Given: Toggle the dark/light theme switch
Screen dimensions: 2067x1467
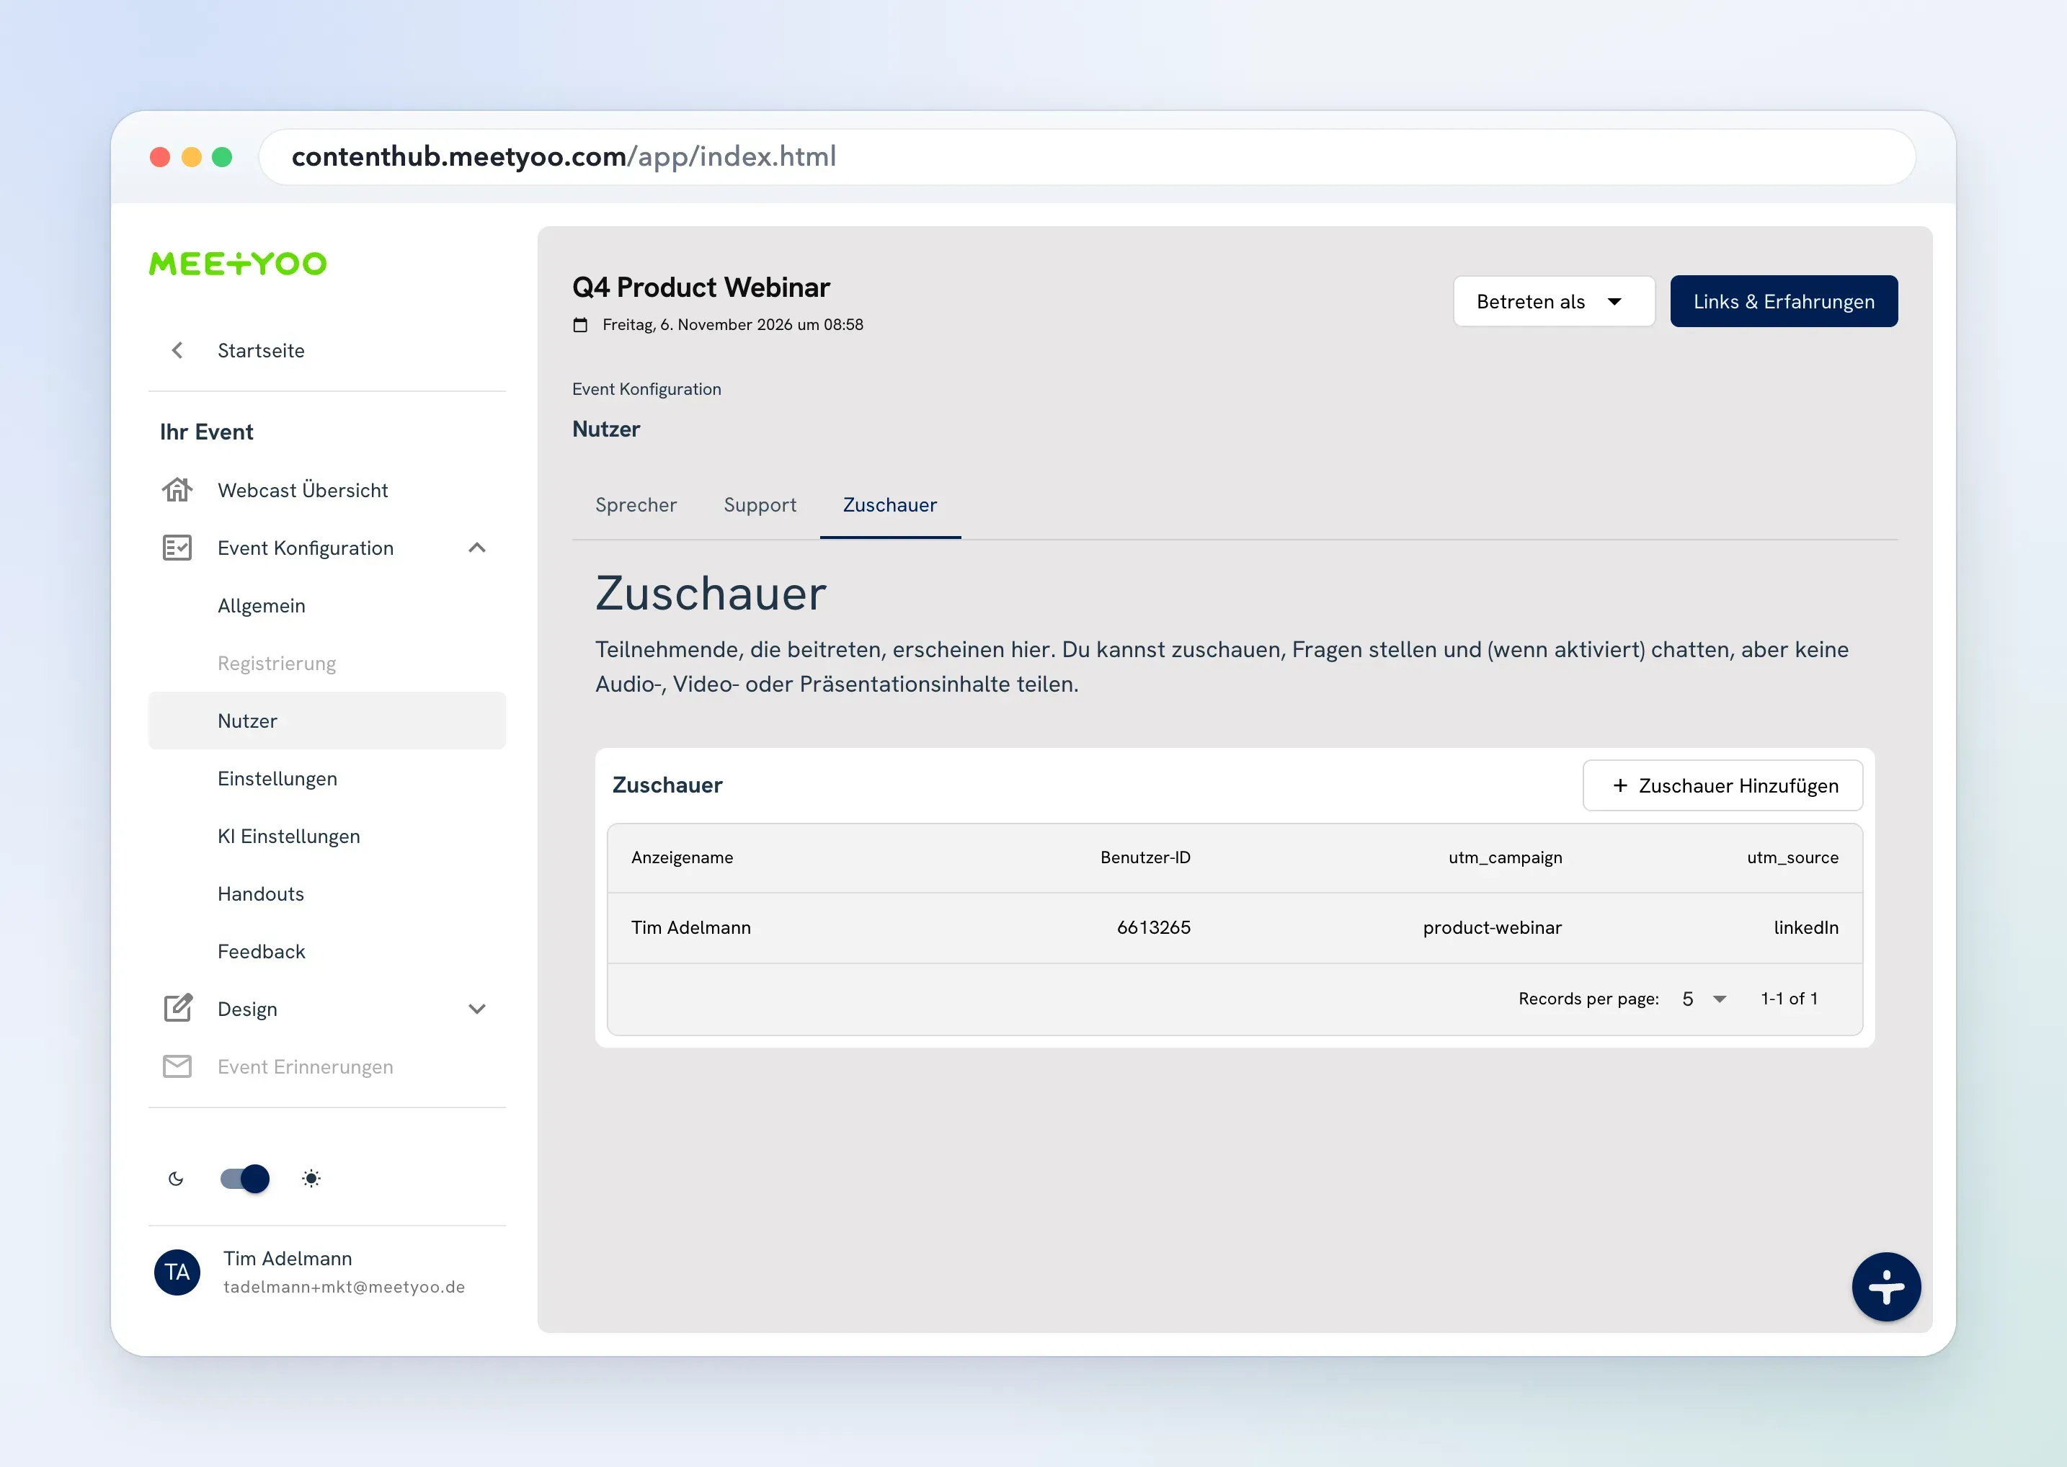Looking at the screenshot, I should click(x=245, y=1178).
